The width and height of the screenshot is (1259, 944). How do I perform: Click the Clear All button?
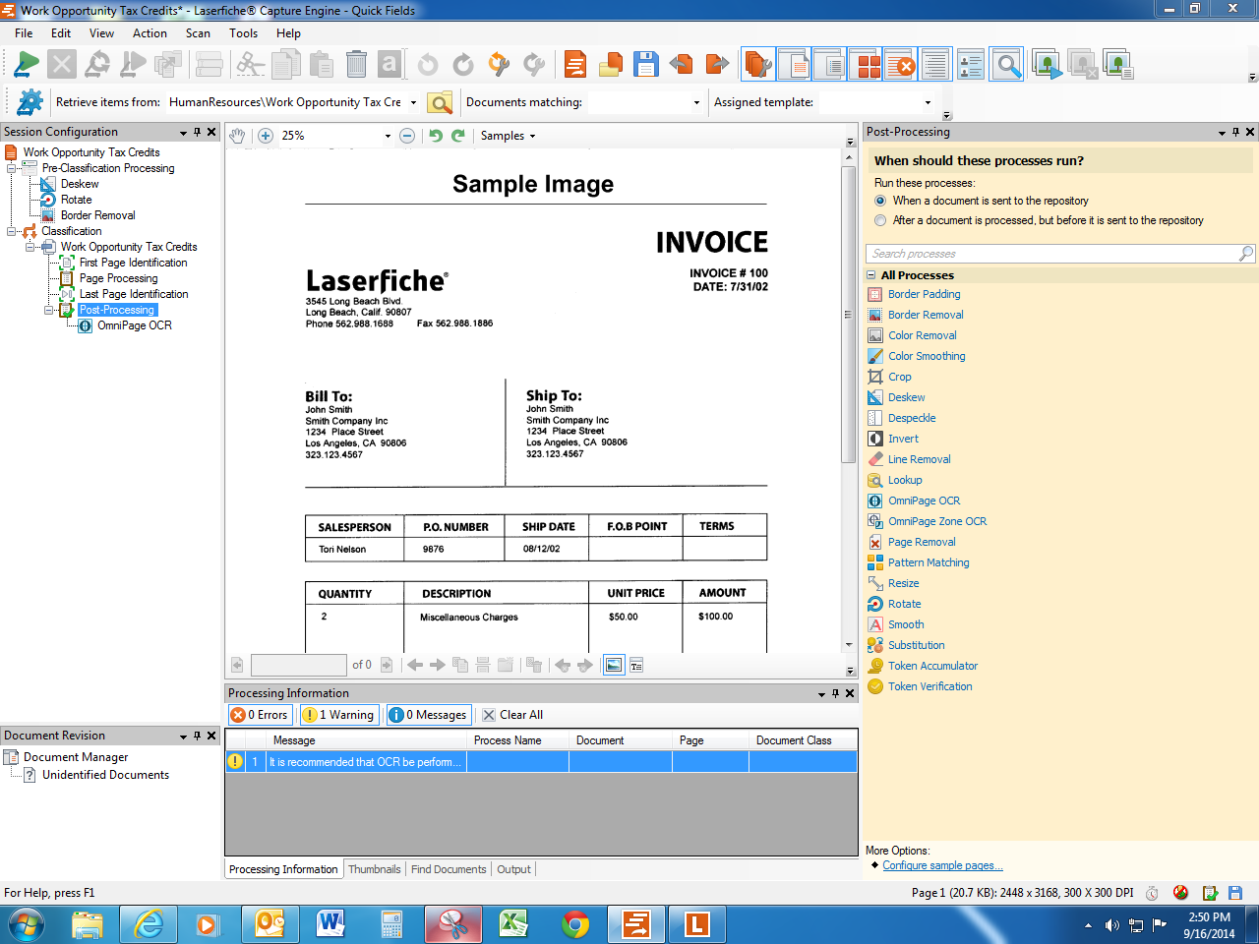coord(512,715)
